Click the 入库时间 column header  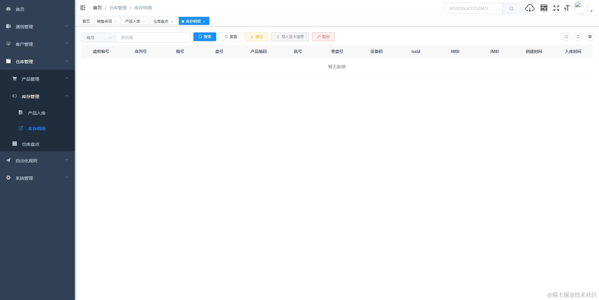tap(573, 51)
